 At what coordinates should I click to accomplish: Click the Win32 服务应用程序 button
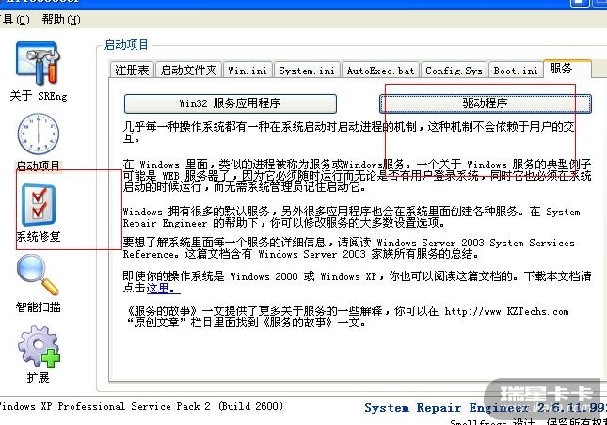pos(231,103)
